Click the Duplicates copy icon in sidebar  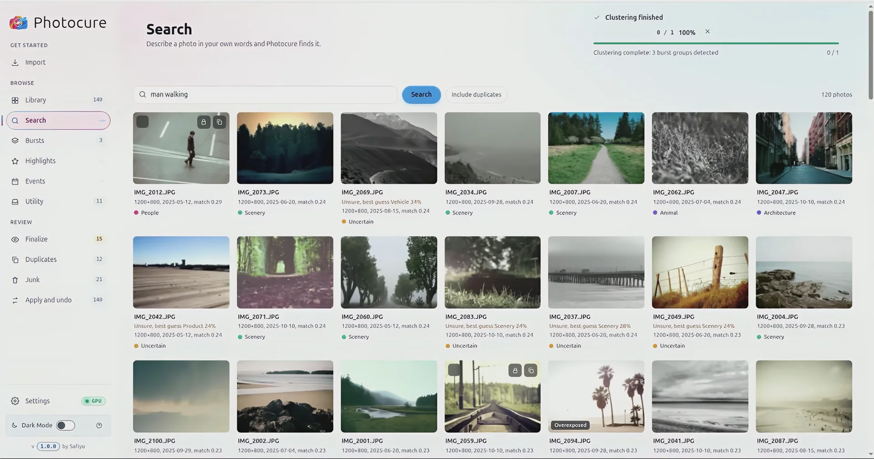pyautogui.click(x=15, y=260)
